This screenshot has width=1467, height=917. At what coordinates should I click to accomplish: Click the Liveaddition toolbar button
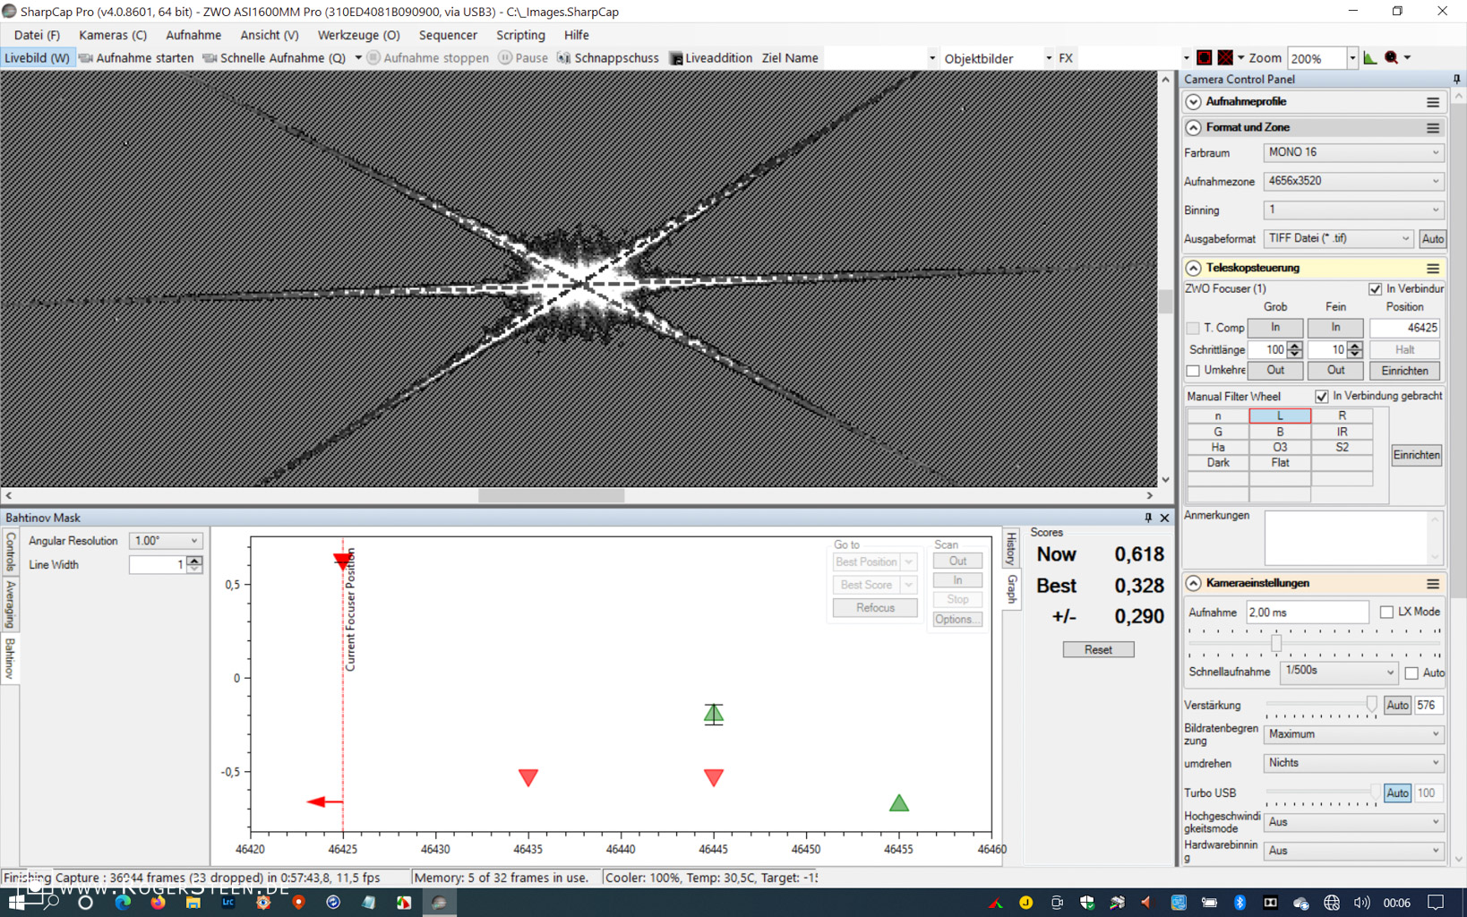[x=711, y=58]
